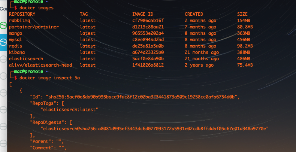This screenshot has height=152, width=296.
Task: Click the SIZE column header
Action: (242, 14)
